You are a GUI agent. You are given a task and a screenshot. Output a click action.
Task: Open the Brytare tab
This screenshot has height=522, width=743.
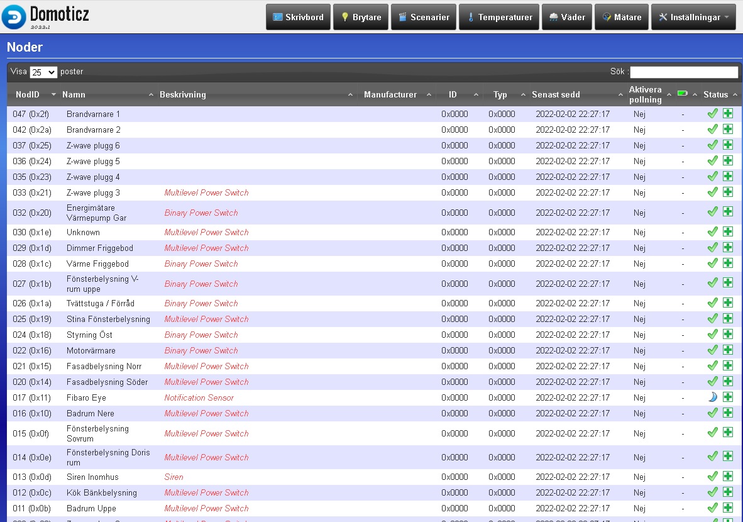coord(361,18)
